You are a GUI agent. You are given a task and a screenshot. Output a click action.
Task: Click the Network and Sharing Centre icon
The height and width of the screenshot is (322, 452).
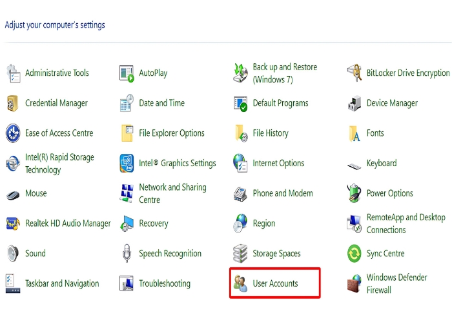(127, 193)
